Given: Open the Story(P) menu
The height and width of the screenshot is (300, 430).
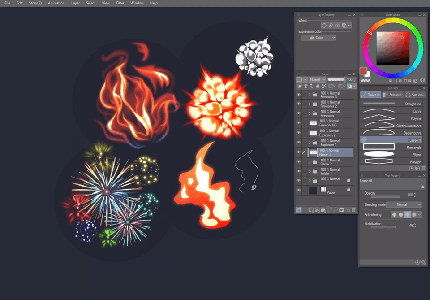Looking at the screenshot, I should (35, 3).
